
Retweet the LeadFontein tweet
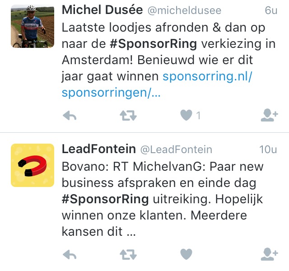tap(128, 255)
